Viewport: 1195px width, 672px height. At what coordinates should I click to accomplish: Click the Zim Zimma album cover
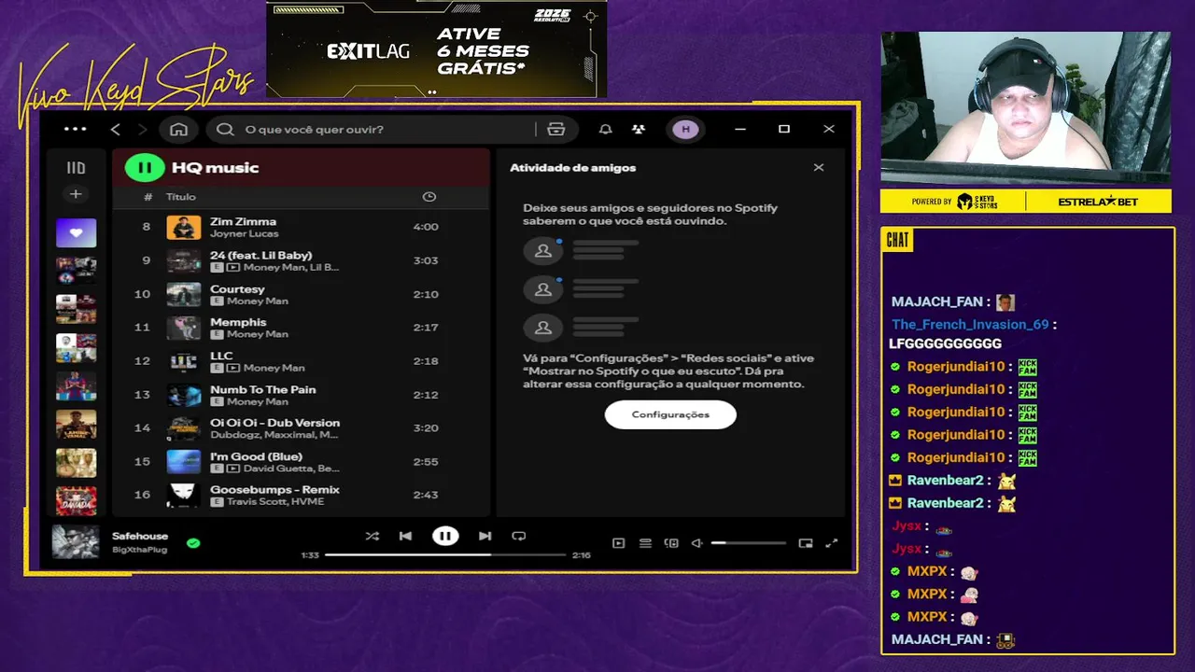tap(184, 227)
